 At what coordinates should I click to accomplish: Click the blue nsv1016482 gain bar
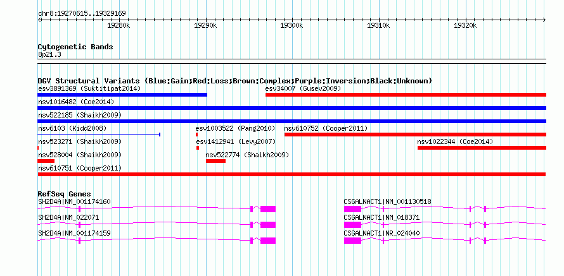[x=292, y=108]
